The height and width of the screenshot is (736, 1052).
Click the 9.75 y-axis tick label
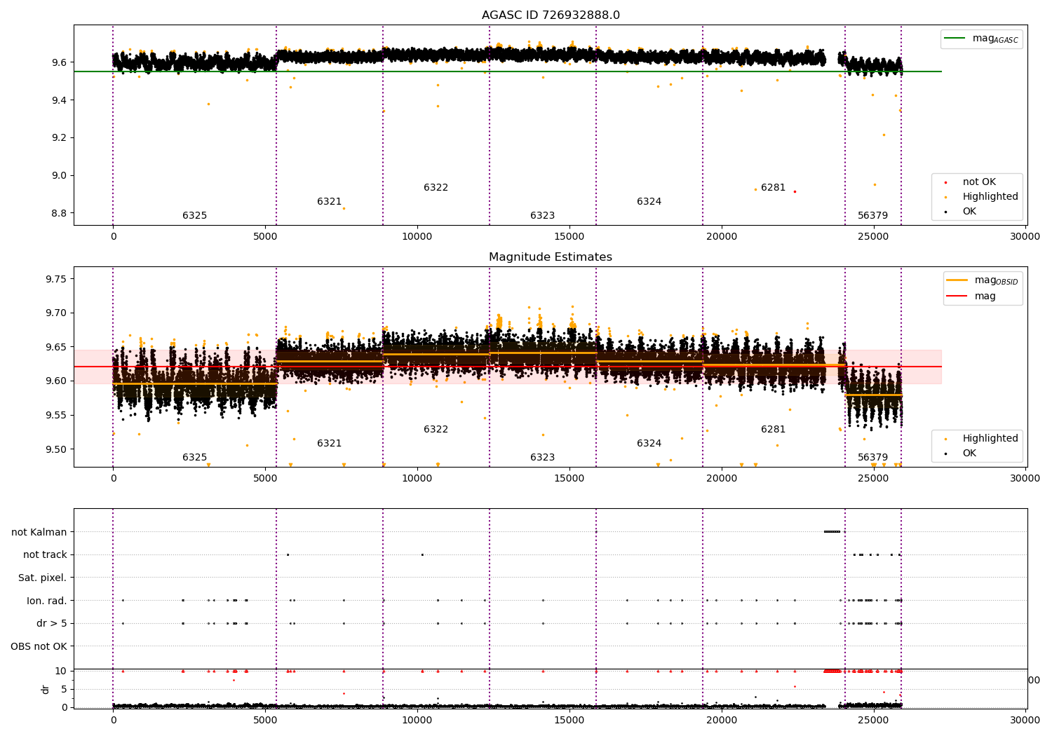click(x=57, y=279)
